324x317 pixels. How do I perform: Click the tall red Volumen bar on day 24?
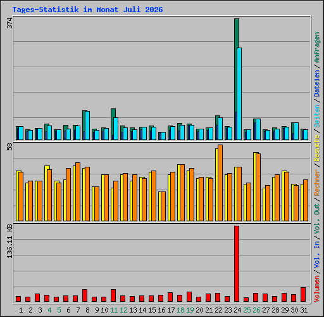(x=237, y=264)
